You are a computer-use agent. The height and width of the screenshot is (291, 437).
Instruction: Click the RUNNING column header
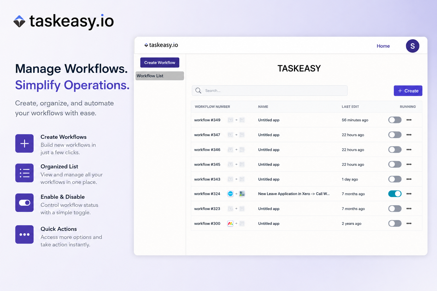(x=408, y=107)
